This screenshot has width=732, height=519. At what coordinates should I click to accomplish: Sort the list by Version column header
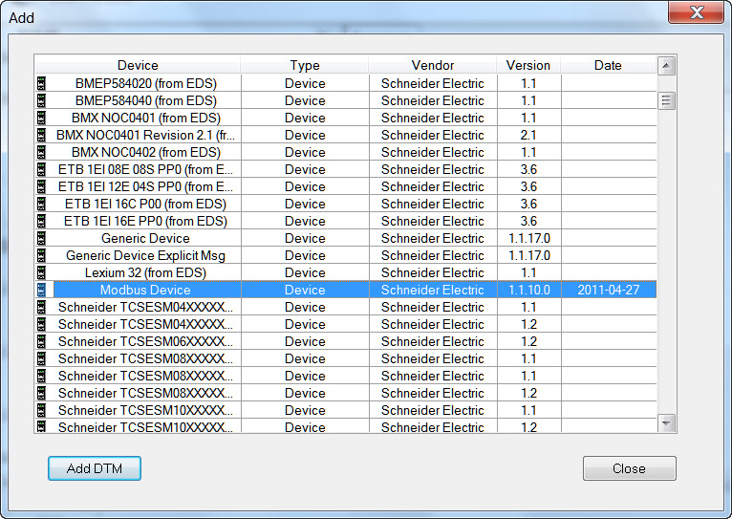(528, 65)
